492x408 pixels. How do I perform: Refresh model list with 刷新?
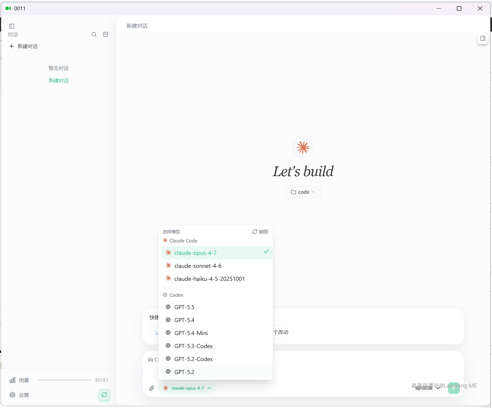(x=260, y=232)
